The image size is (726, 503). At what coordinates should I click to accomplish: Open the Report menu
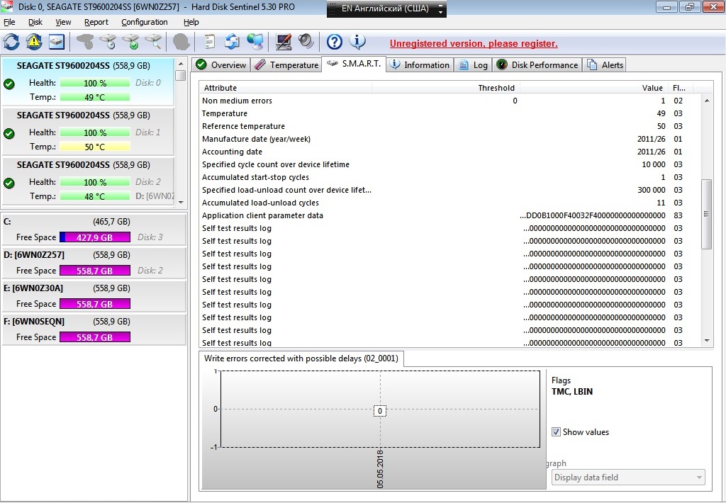click(96, 22)
